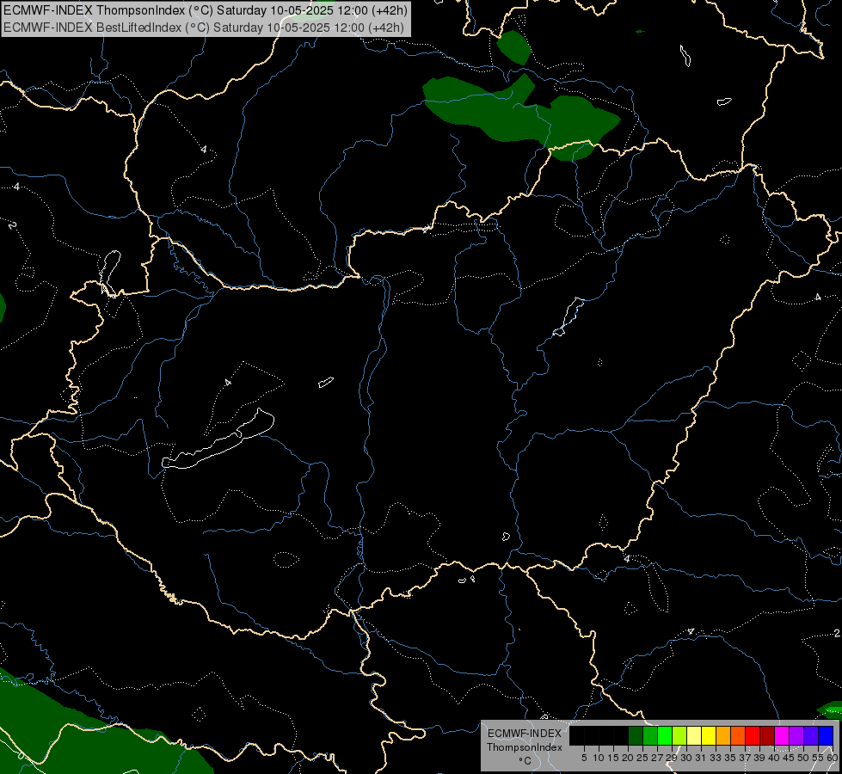
Task: Click the Lake Velence outline northeast of Balaton
Action: pos(326,382)
